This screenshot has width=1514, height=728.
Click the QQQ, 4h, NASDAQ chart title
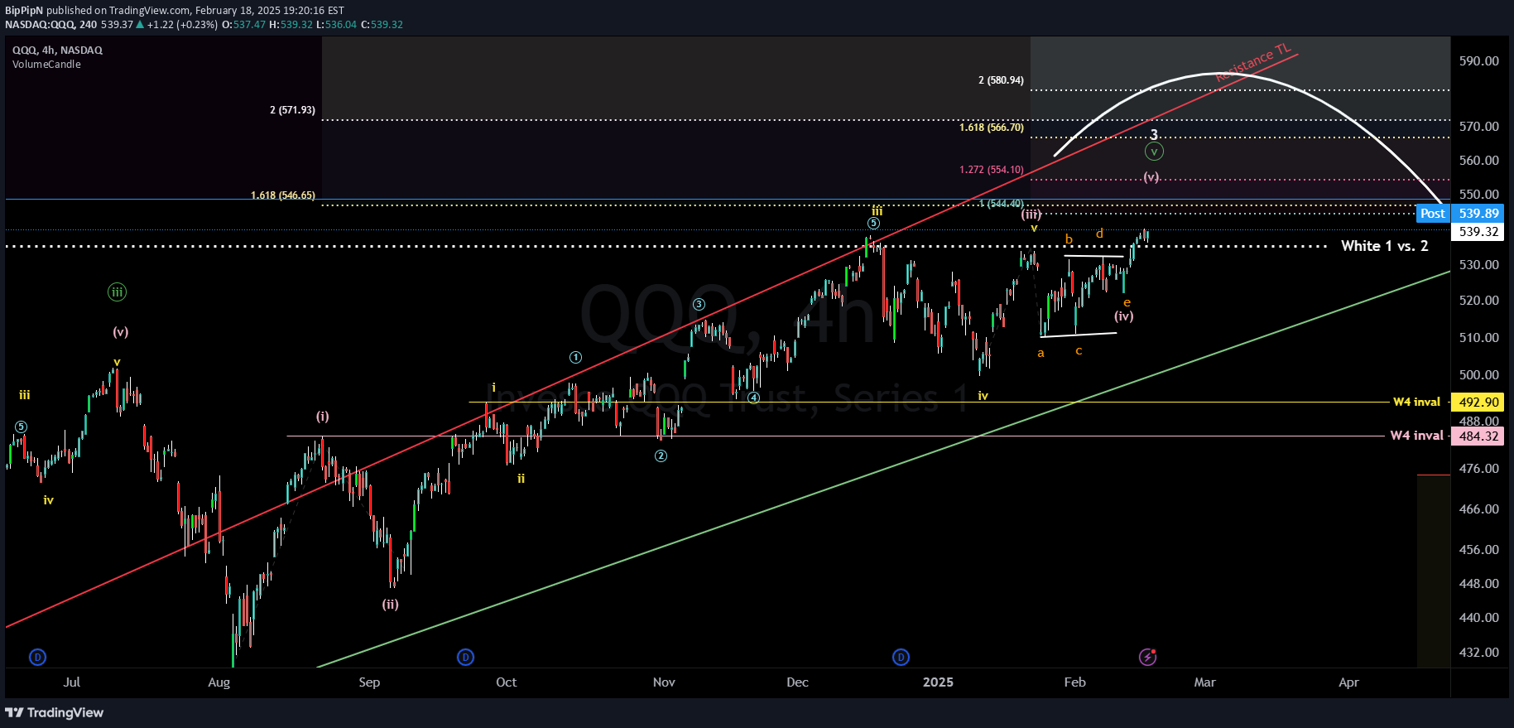[57, 51]
